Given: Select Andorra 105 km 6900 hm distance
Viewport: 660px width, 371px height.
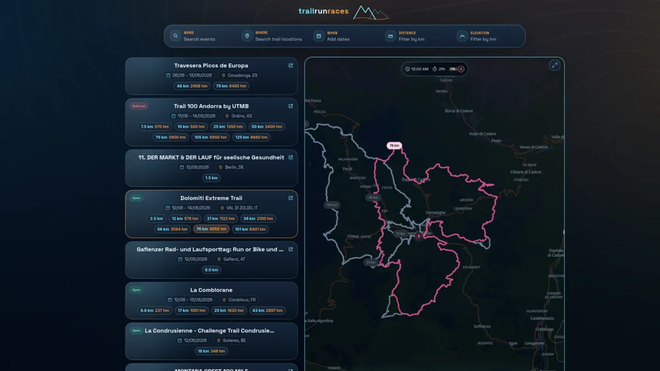Looking at the screenshot, I should 211,137.
